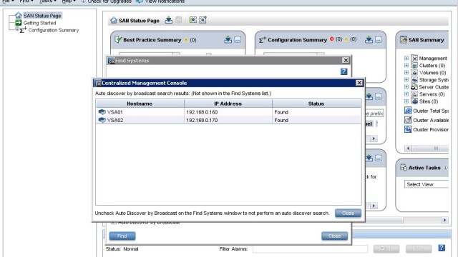Click Best Practice Summary checkmark icon
This screenshot has height=257, width=458.
click(117, 40)
